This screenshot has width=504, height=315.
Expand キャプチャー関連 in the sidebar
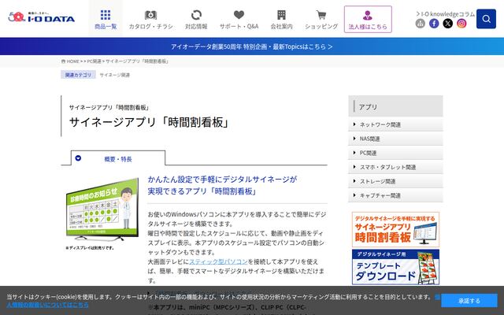tap(395, 195)
